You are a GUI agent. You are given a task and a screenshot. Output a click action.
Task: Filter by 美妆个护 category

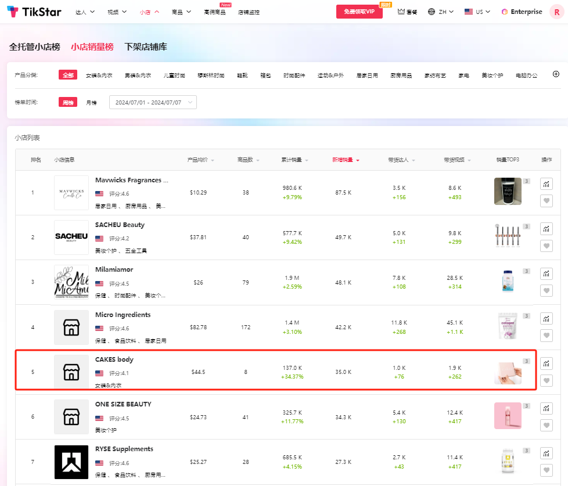point(492,75)
